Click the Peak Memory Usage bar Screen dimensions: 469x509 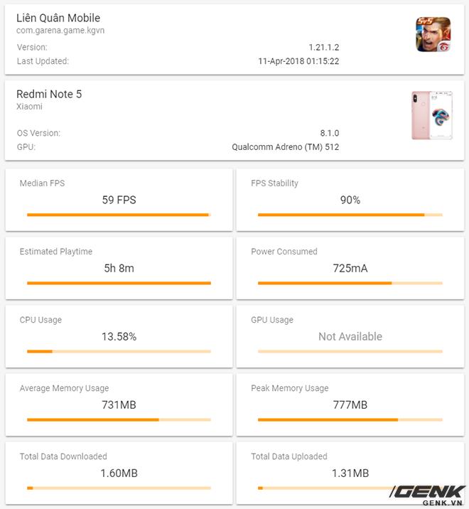pyautogui.click(x=350, y=419)
